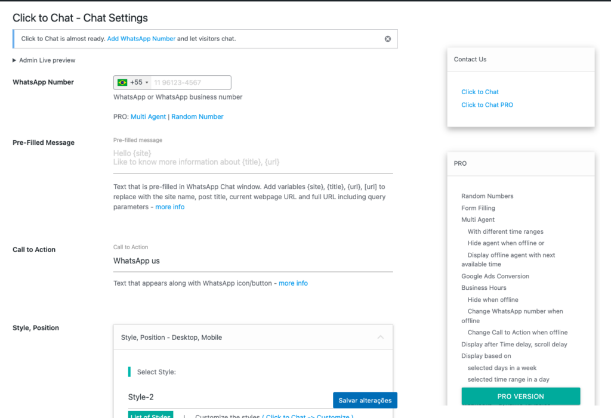Click 'Display after Time delay, scroll delay' entry
Viewport: 611px width, 418px height.
tap(514, 345)
